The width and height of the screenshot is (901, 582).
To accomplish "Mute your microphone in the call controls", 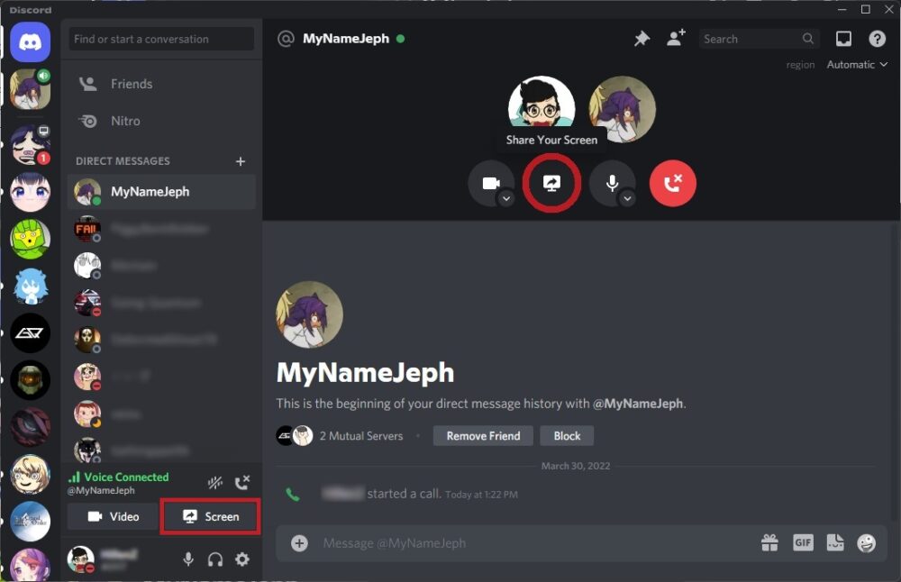I will click(612, 183).
